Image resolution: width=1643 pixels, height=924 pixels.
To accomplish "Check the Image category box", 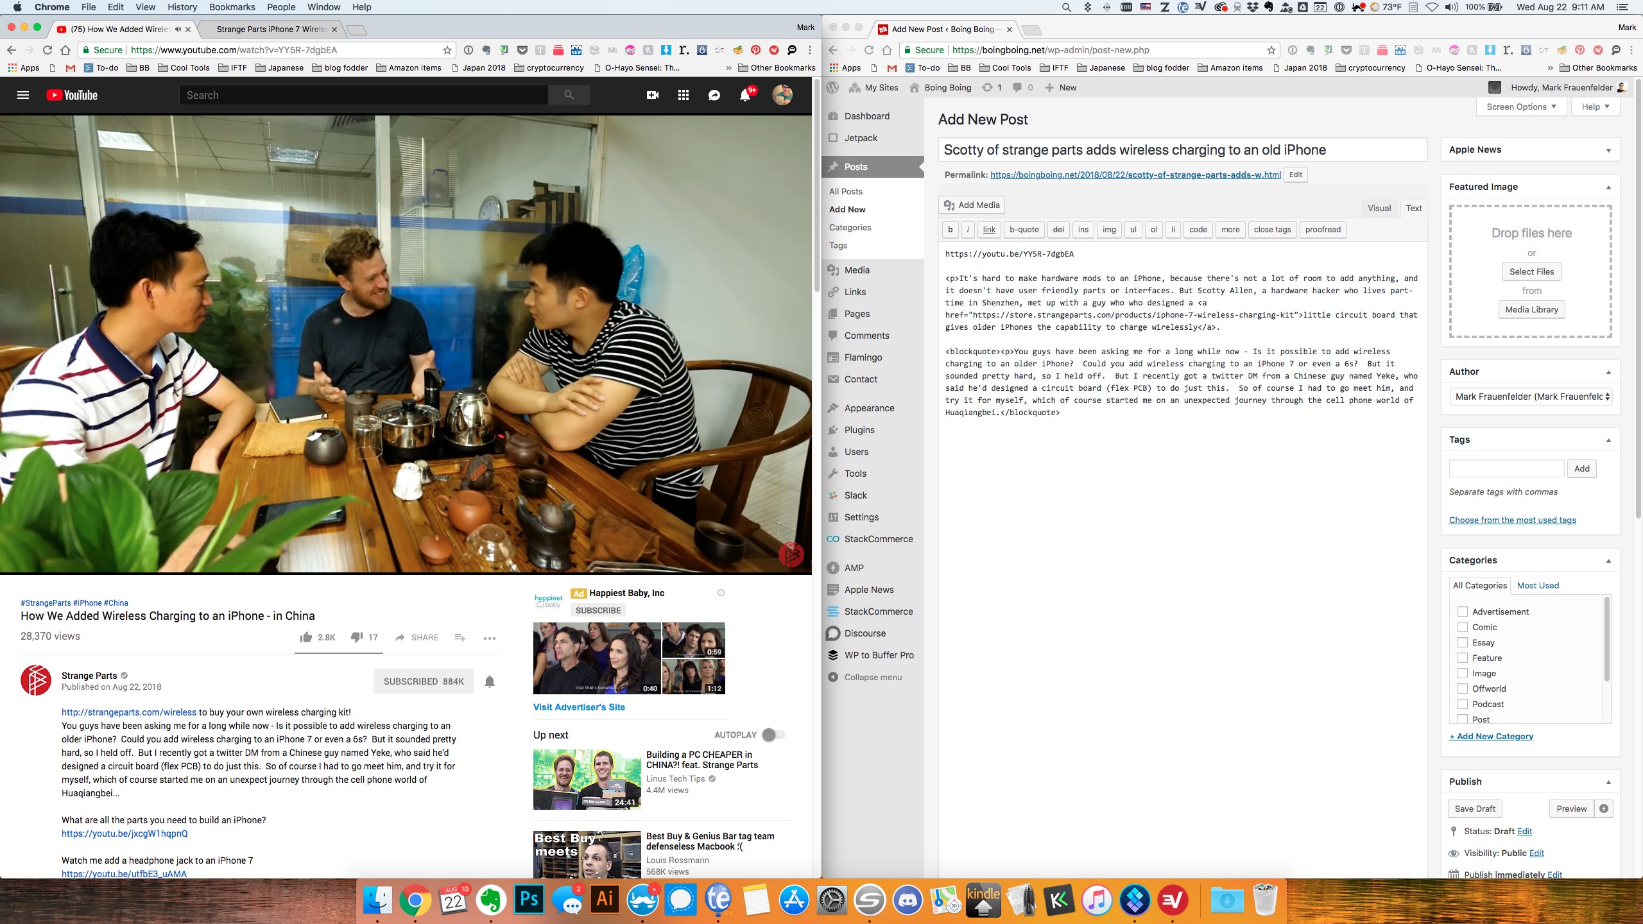I will click(1463, 673).
